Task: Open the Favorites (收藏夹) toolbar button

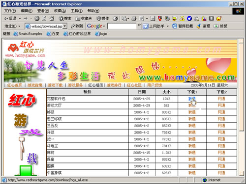Action: click(x=84, y=19)
